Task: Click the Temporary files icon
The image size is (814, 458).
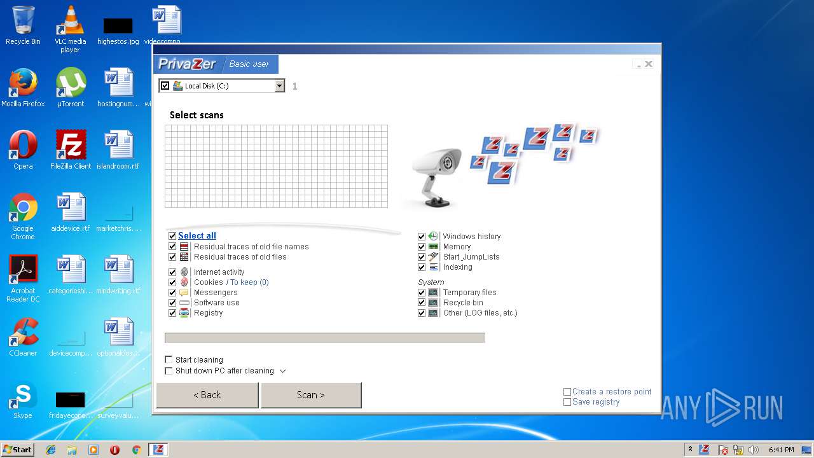Action: pyautogui.click(x=434, y=293)
